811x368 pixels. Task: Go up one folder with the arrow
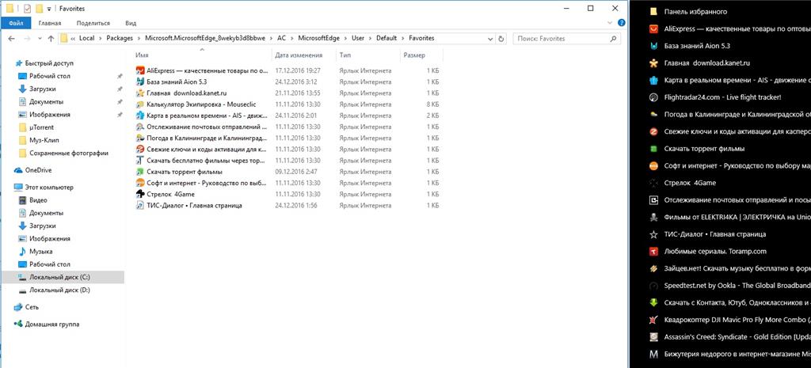[x=51, y=38]
